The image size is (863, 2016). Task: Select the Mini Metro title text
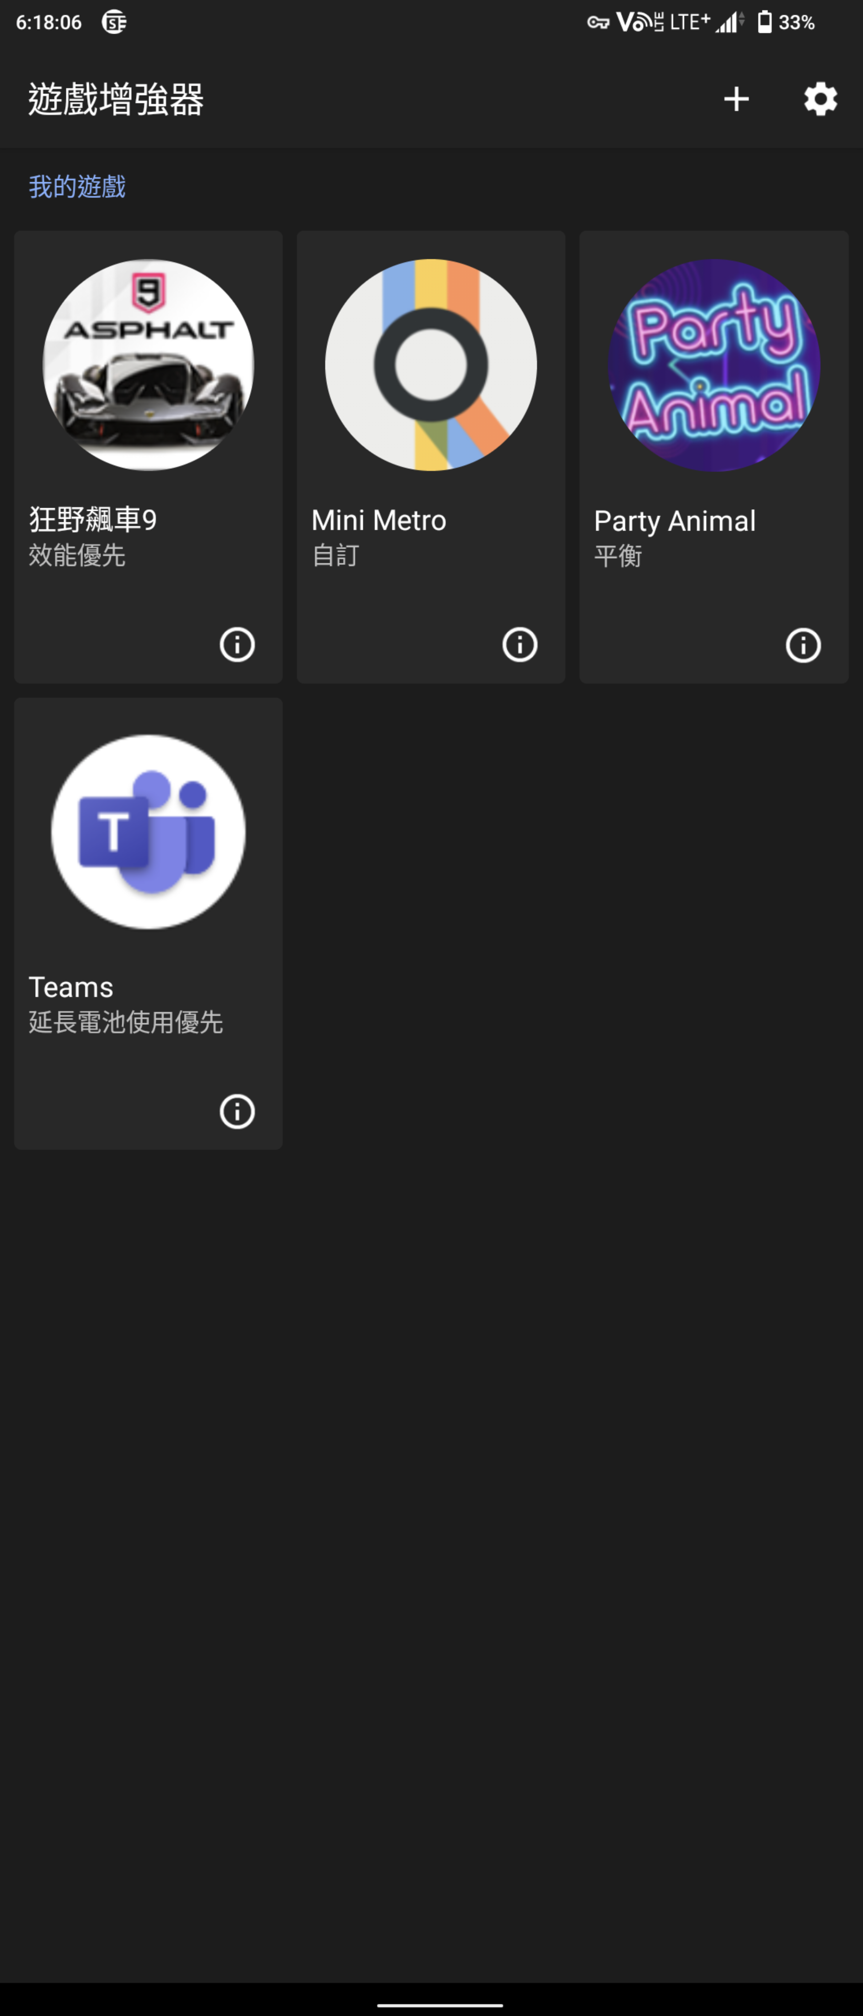tap(378, 520)
